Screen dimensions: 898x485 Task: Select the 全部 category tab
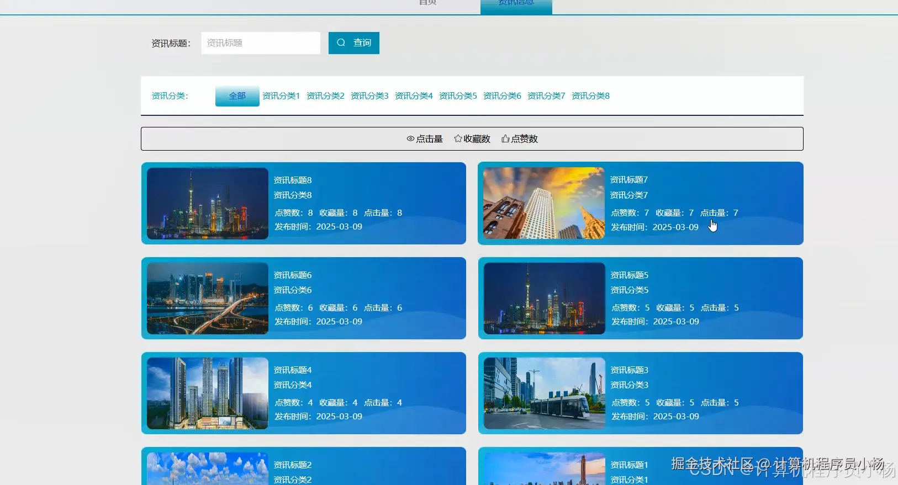pyautogui.click(x=237, y=96)
